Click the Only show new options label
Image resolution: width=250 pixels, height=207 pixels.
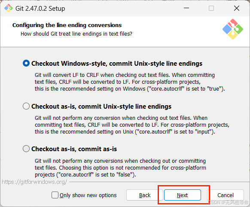tap(88, 195)
